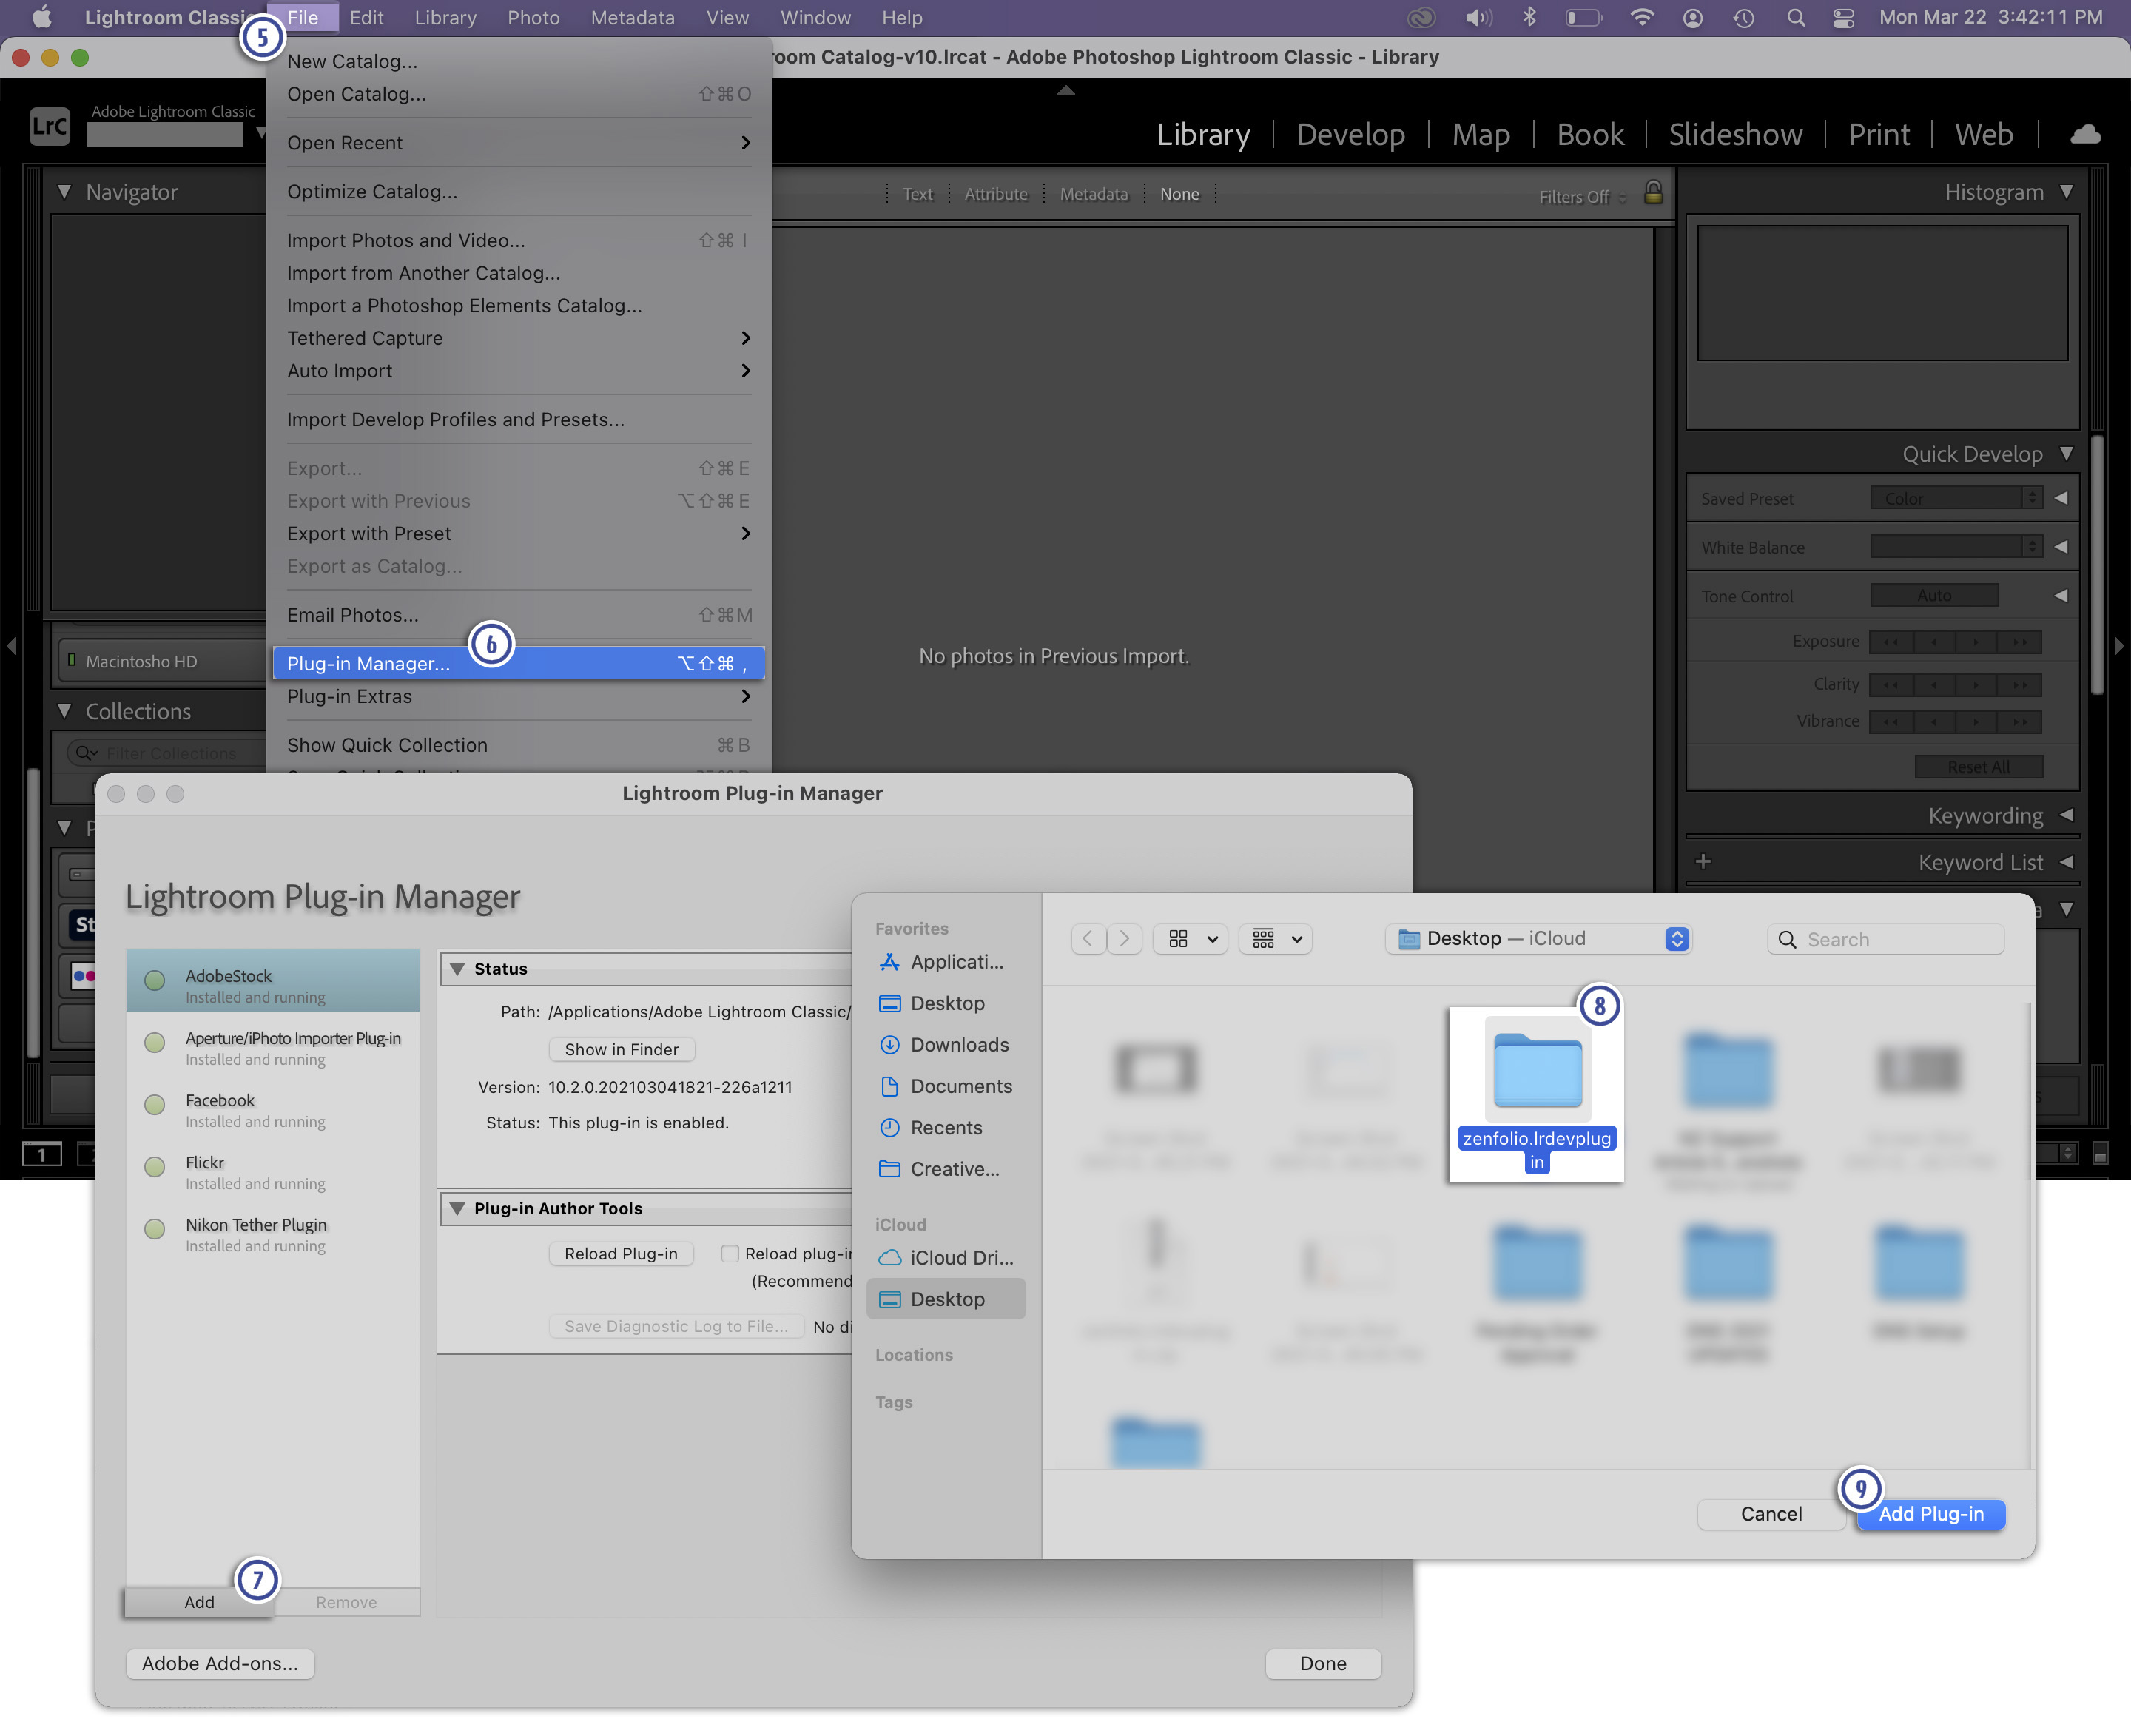Collapse the Quick Develop panel

click(2066, 453)
